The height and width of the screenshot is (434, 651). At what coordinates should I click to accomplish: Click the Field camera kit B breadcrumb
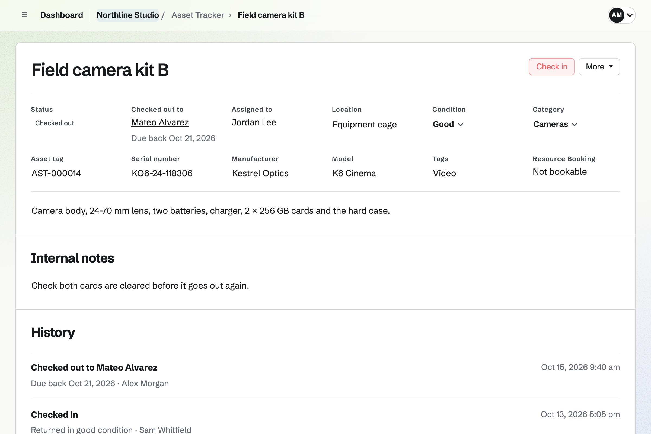click(x=271, y=15)
